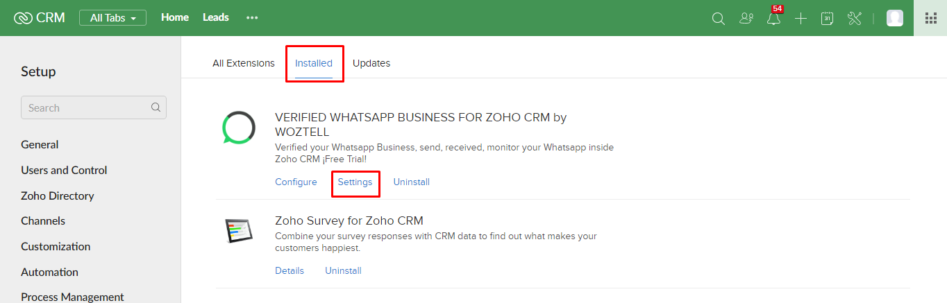Open the user profile avatar

pyautogui.click(x=895, y=18)
